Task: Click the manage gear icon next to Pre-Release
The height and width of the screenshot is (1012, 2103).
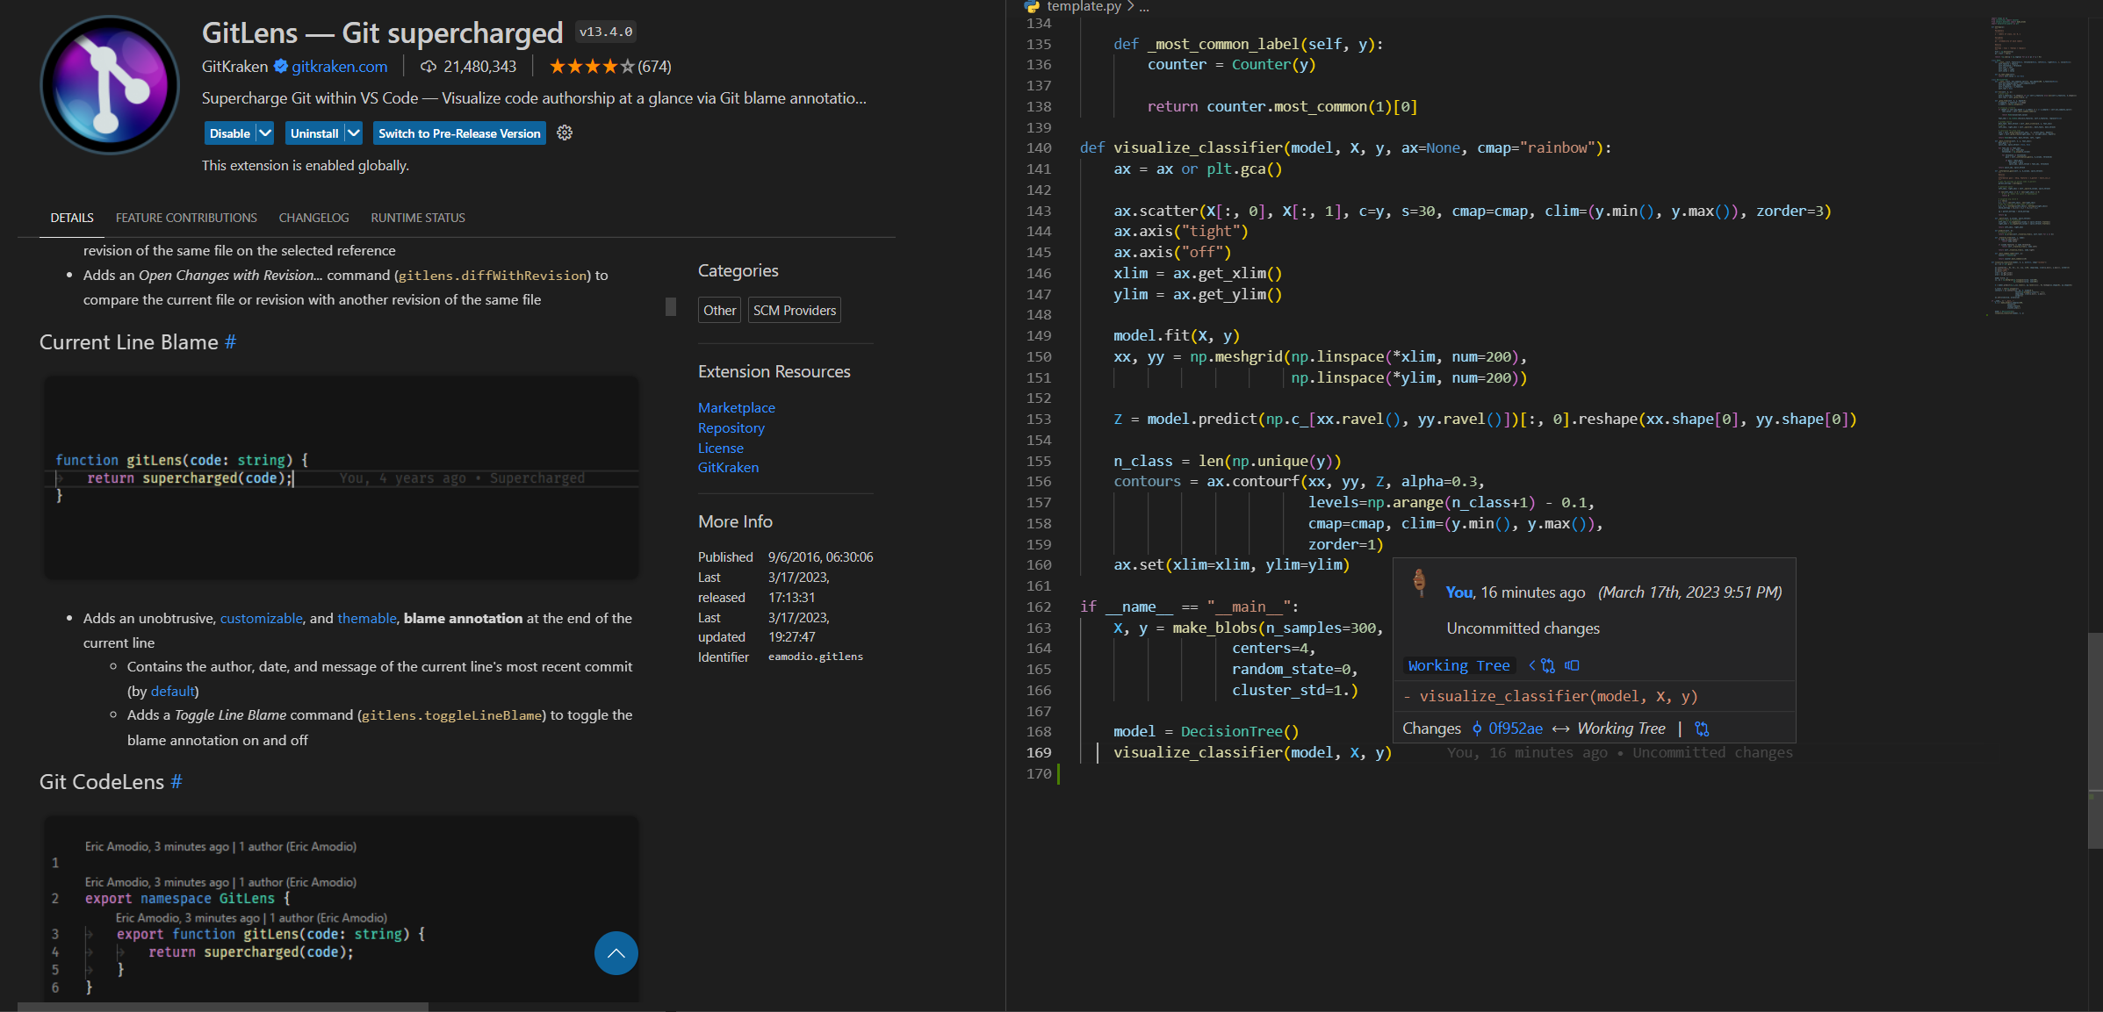Action: pyautogui.click(x=565, y=133)
